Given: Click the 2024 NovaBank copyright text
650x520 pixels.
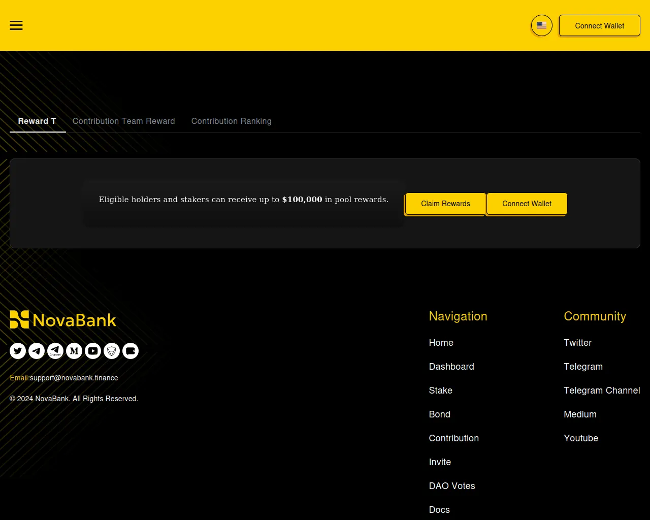Looking at the screenshot, I should [74, 399].
